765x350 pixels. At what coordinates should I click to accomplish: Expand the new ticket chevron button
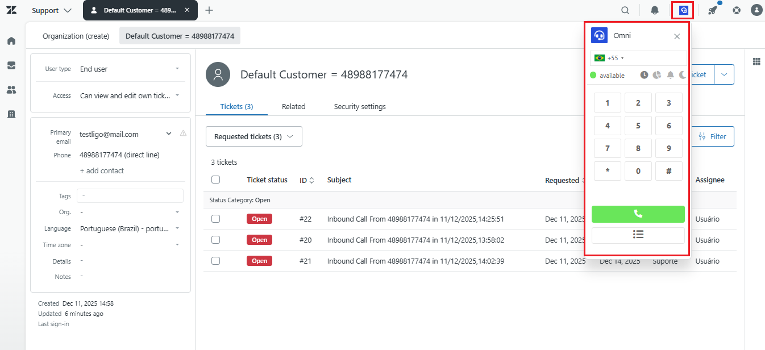724,74
